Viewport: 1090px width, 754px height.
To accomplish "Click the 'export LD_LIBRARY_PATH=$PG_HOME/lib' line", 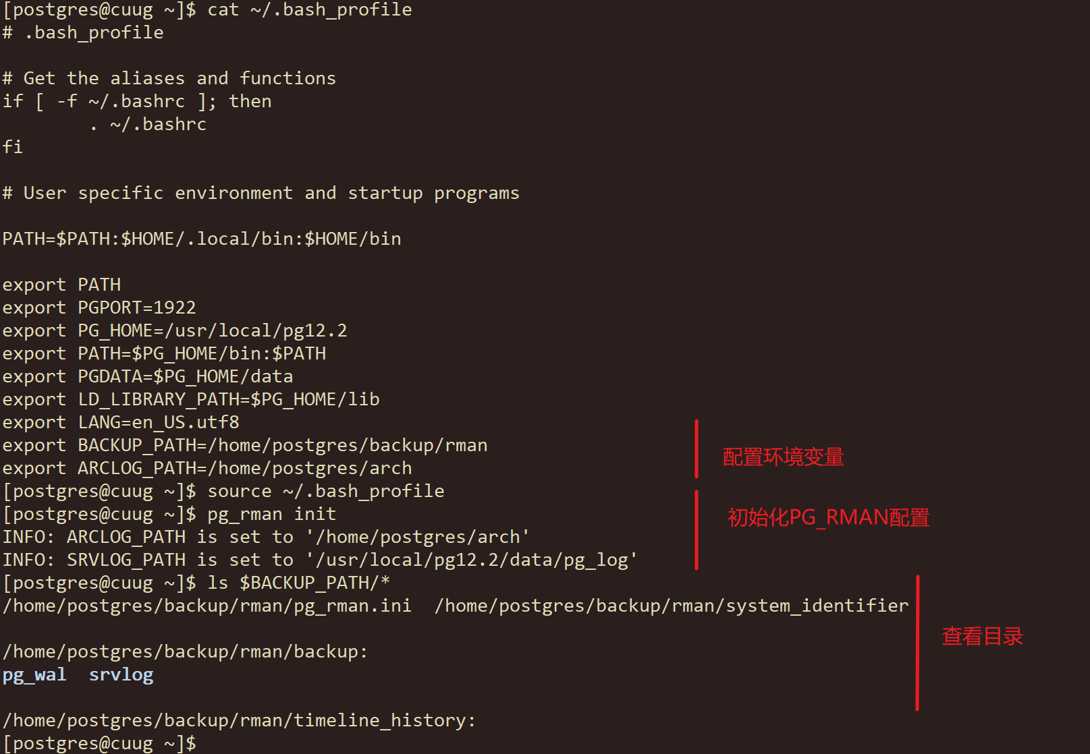I will (x=191, y=399).
